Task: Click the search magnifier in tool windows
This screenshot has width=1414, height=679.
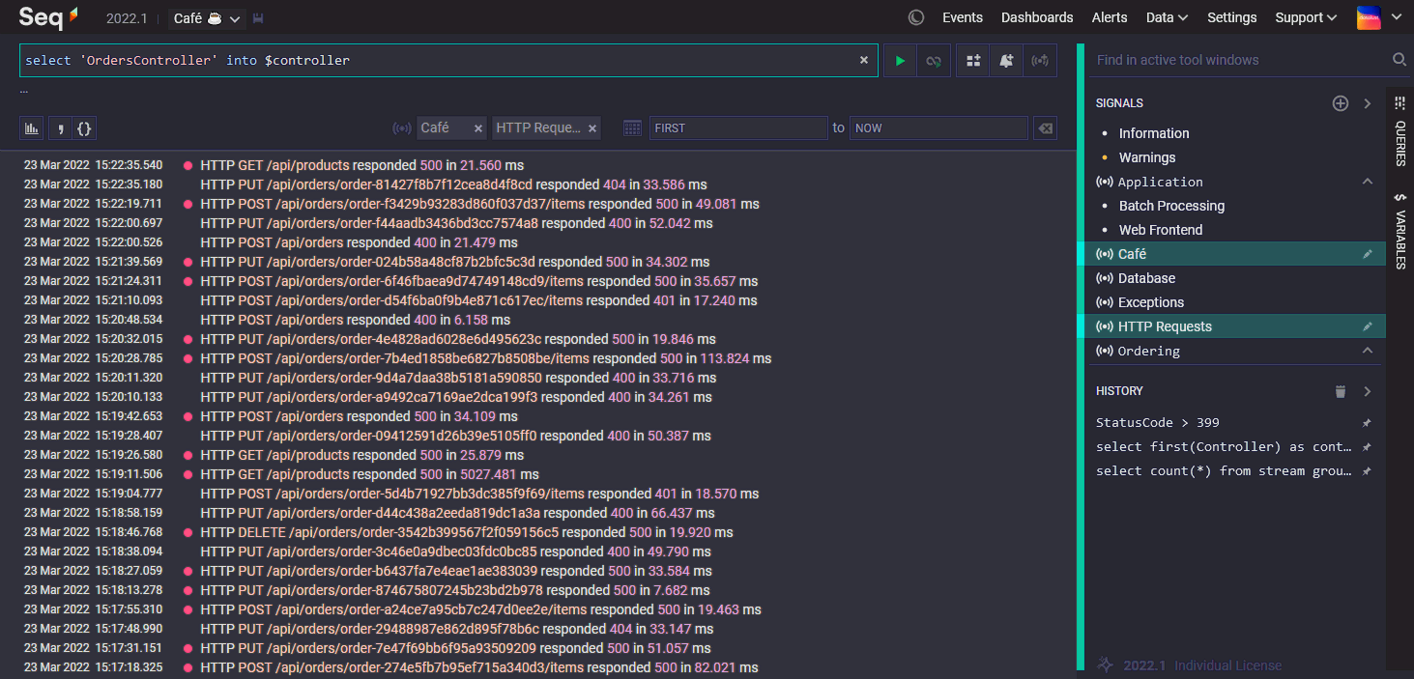Action: pyautogui.click(x=1399, y=60)
